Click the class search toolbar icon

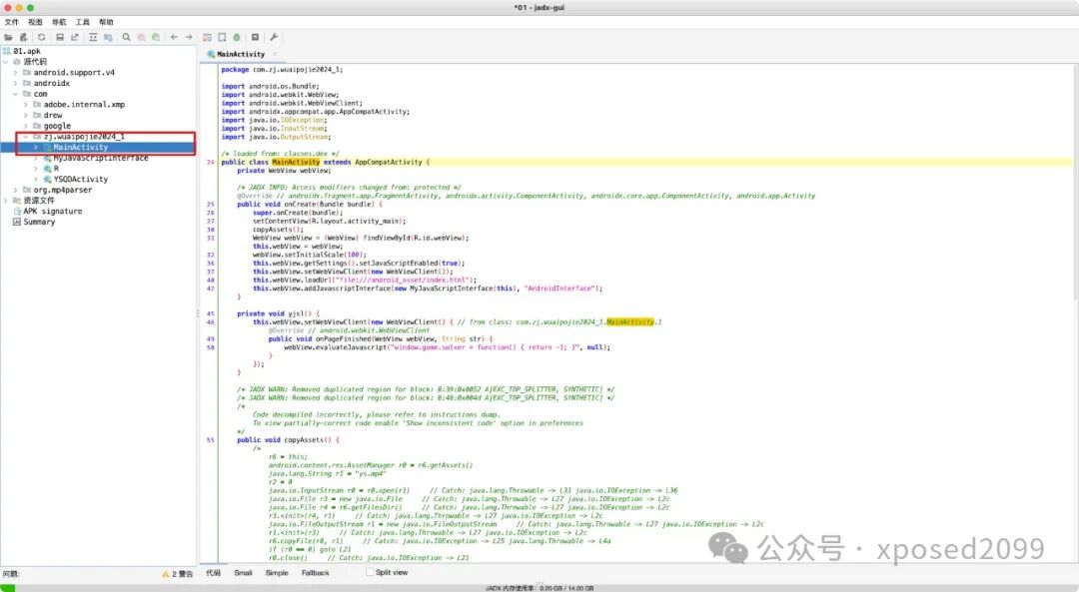(x=141, y=37)
